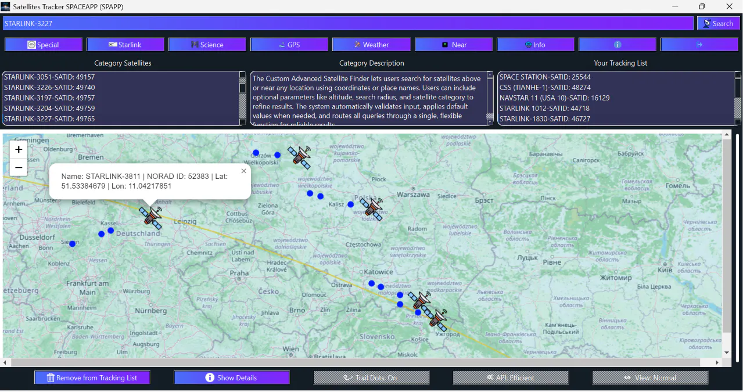Select STARLINK 1012-SATID: 44718 entry
The width and height of the screenshot is (743, 392).
(616, 109)
